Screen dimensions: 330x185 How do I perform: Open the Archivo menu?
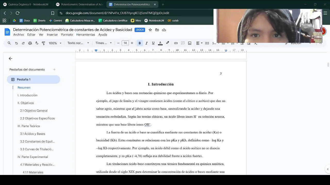[x=19, y=35]
